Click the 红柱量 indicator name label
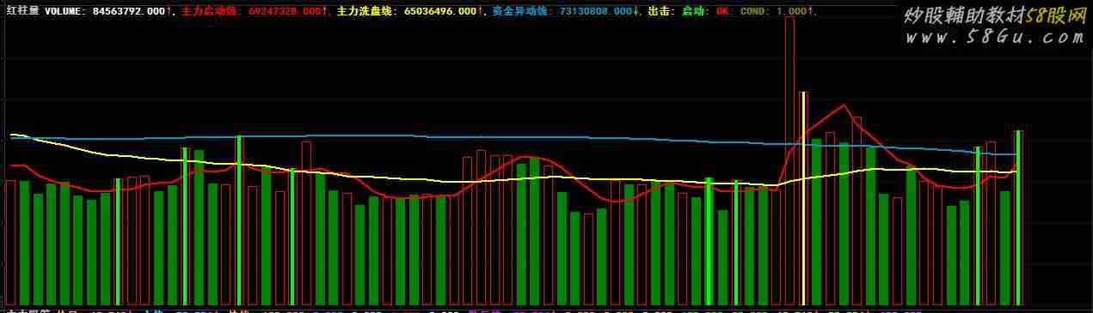The image size is (1093, 313). [x=21, y=11]
